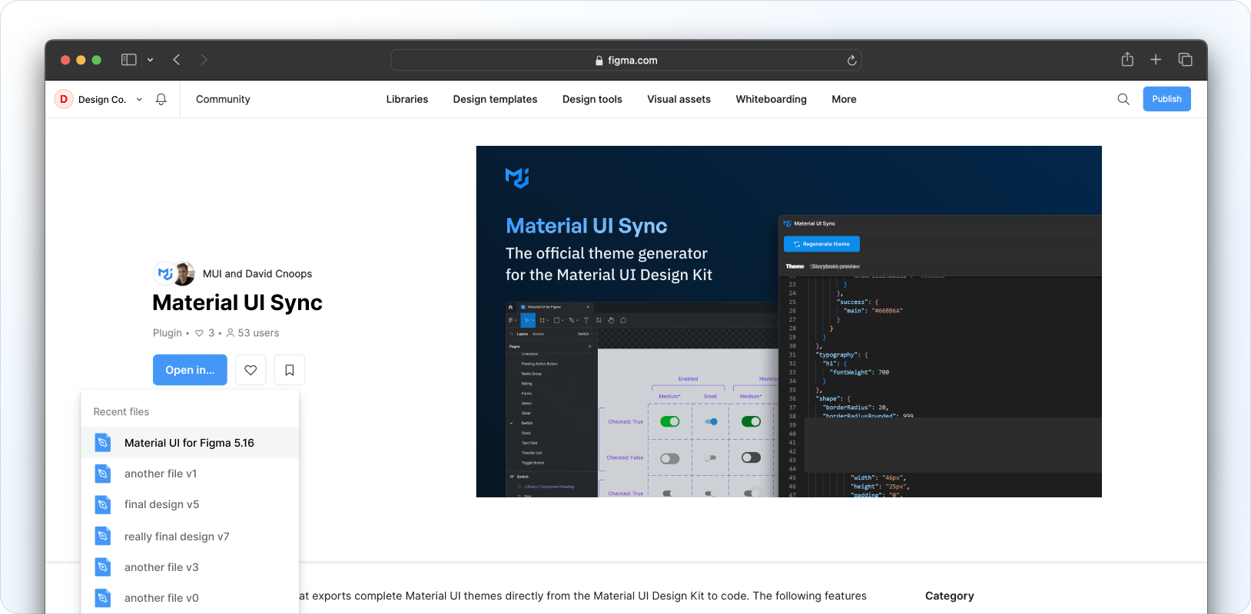Like the plugin with heart button
Image resolution: width=1251 pixels, height=614 pixels.
click(251, 370)
